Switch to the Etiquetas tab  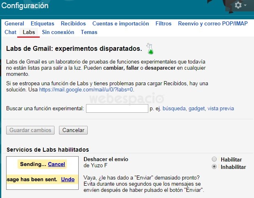click(43, 23)
